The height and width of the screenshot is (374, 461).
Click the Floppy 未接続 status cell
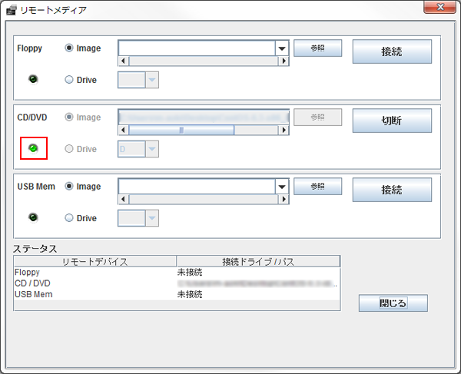point(258,273)
